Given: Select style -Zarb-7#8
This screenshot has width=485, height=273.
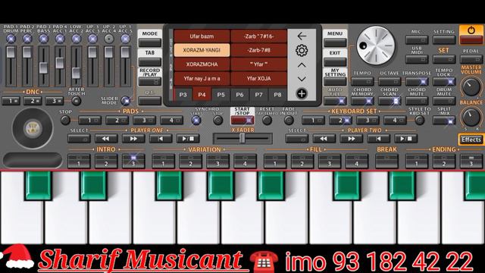Looking at the screenshot, I should pos(258,50).
